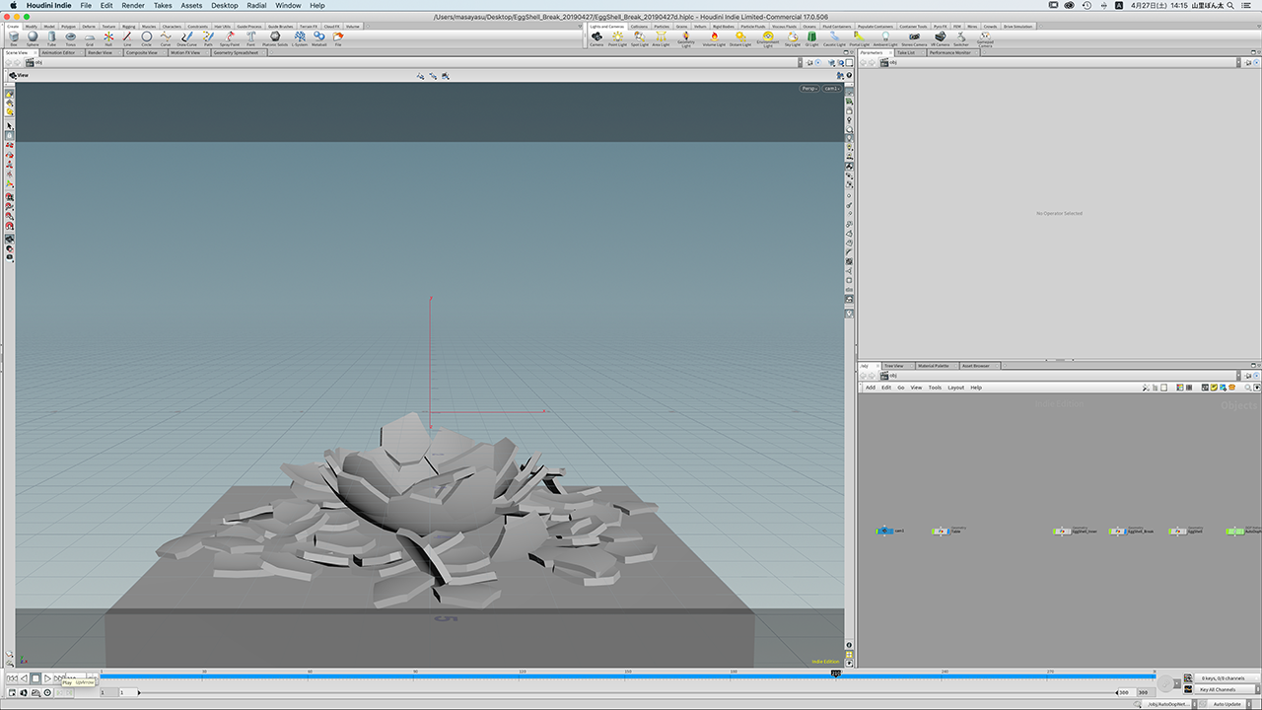Click the Volume Light tool
Image resolution: width=1262 pixels, height=710 pixels.
tap(714, 38)
